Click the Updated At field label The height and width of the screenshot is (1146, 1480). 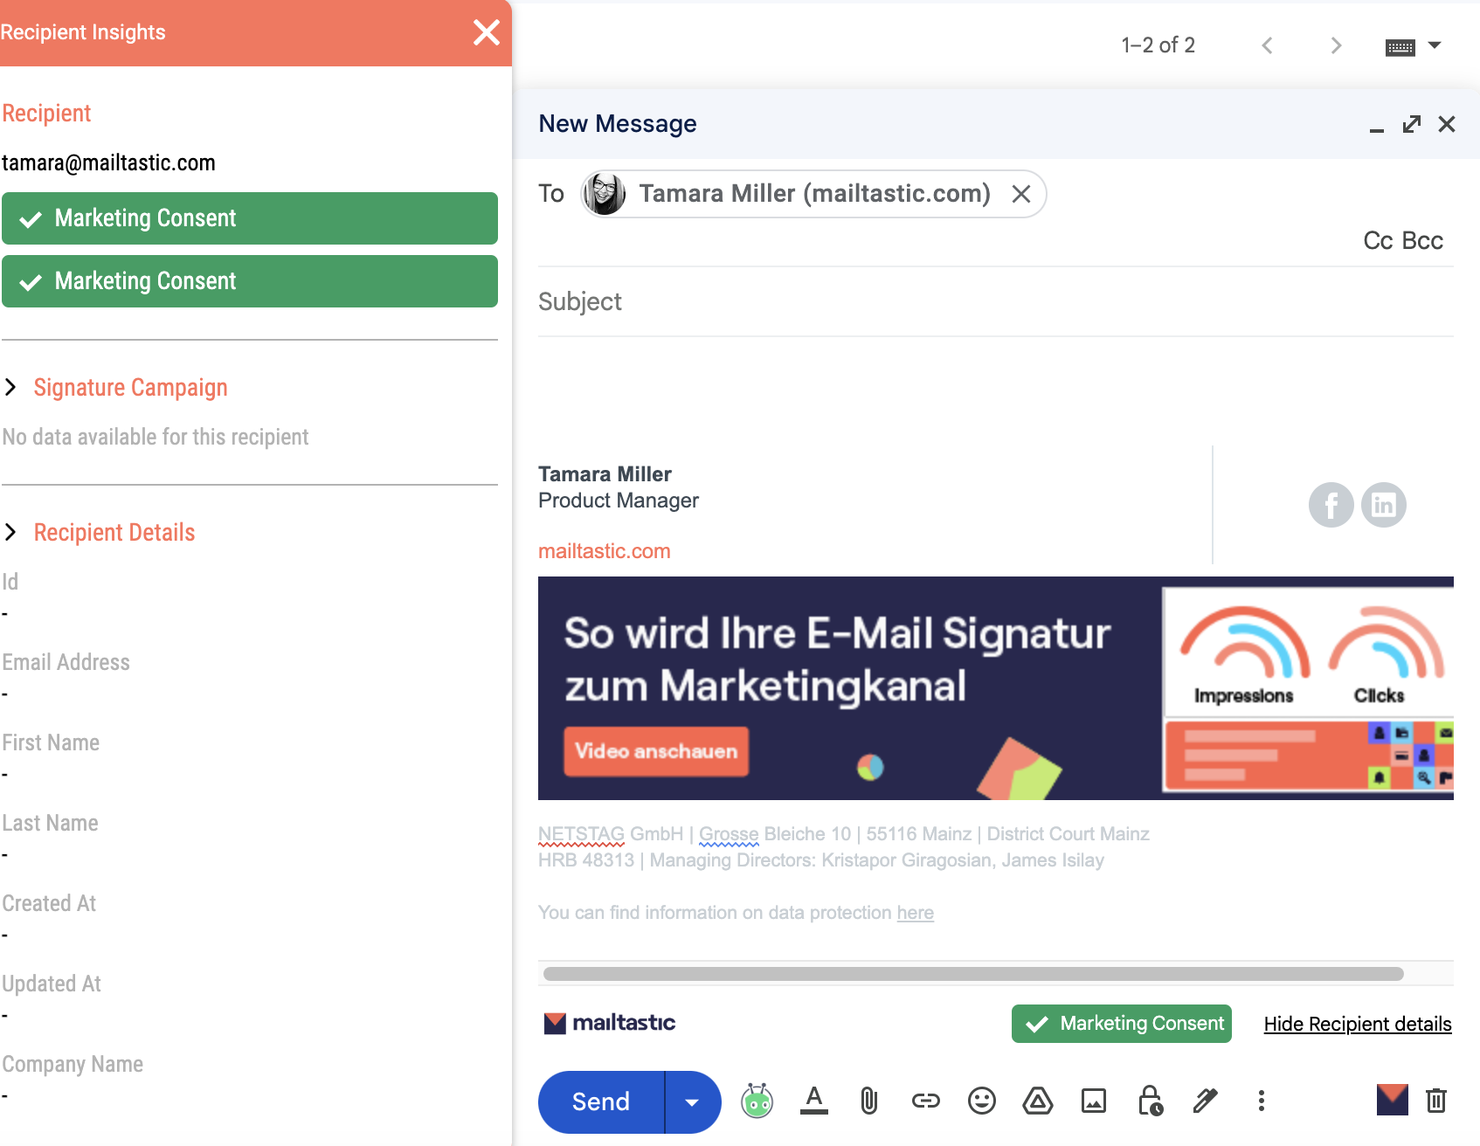point(52,984)
